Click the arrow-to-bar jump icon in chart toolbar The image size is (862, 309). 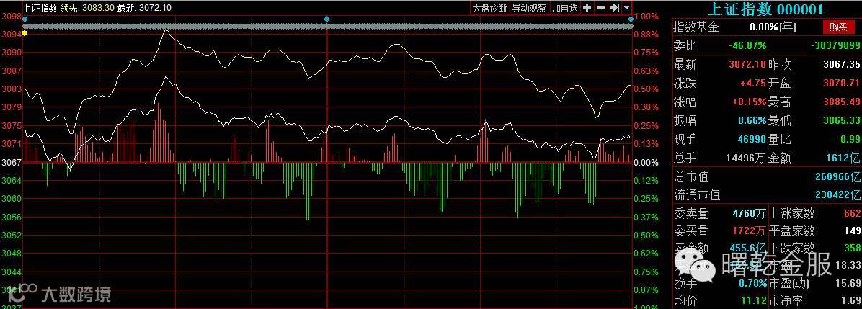click(x=616, y=8)
